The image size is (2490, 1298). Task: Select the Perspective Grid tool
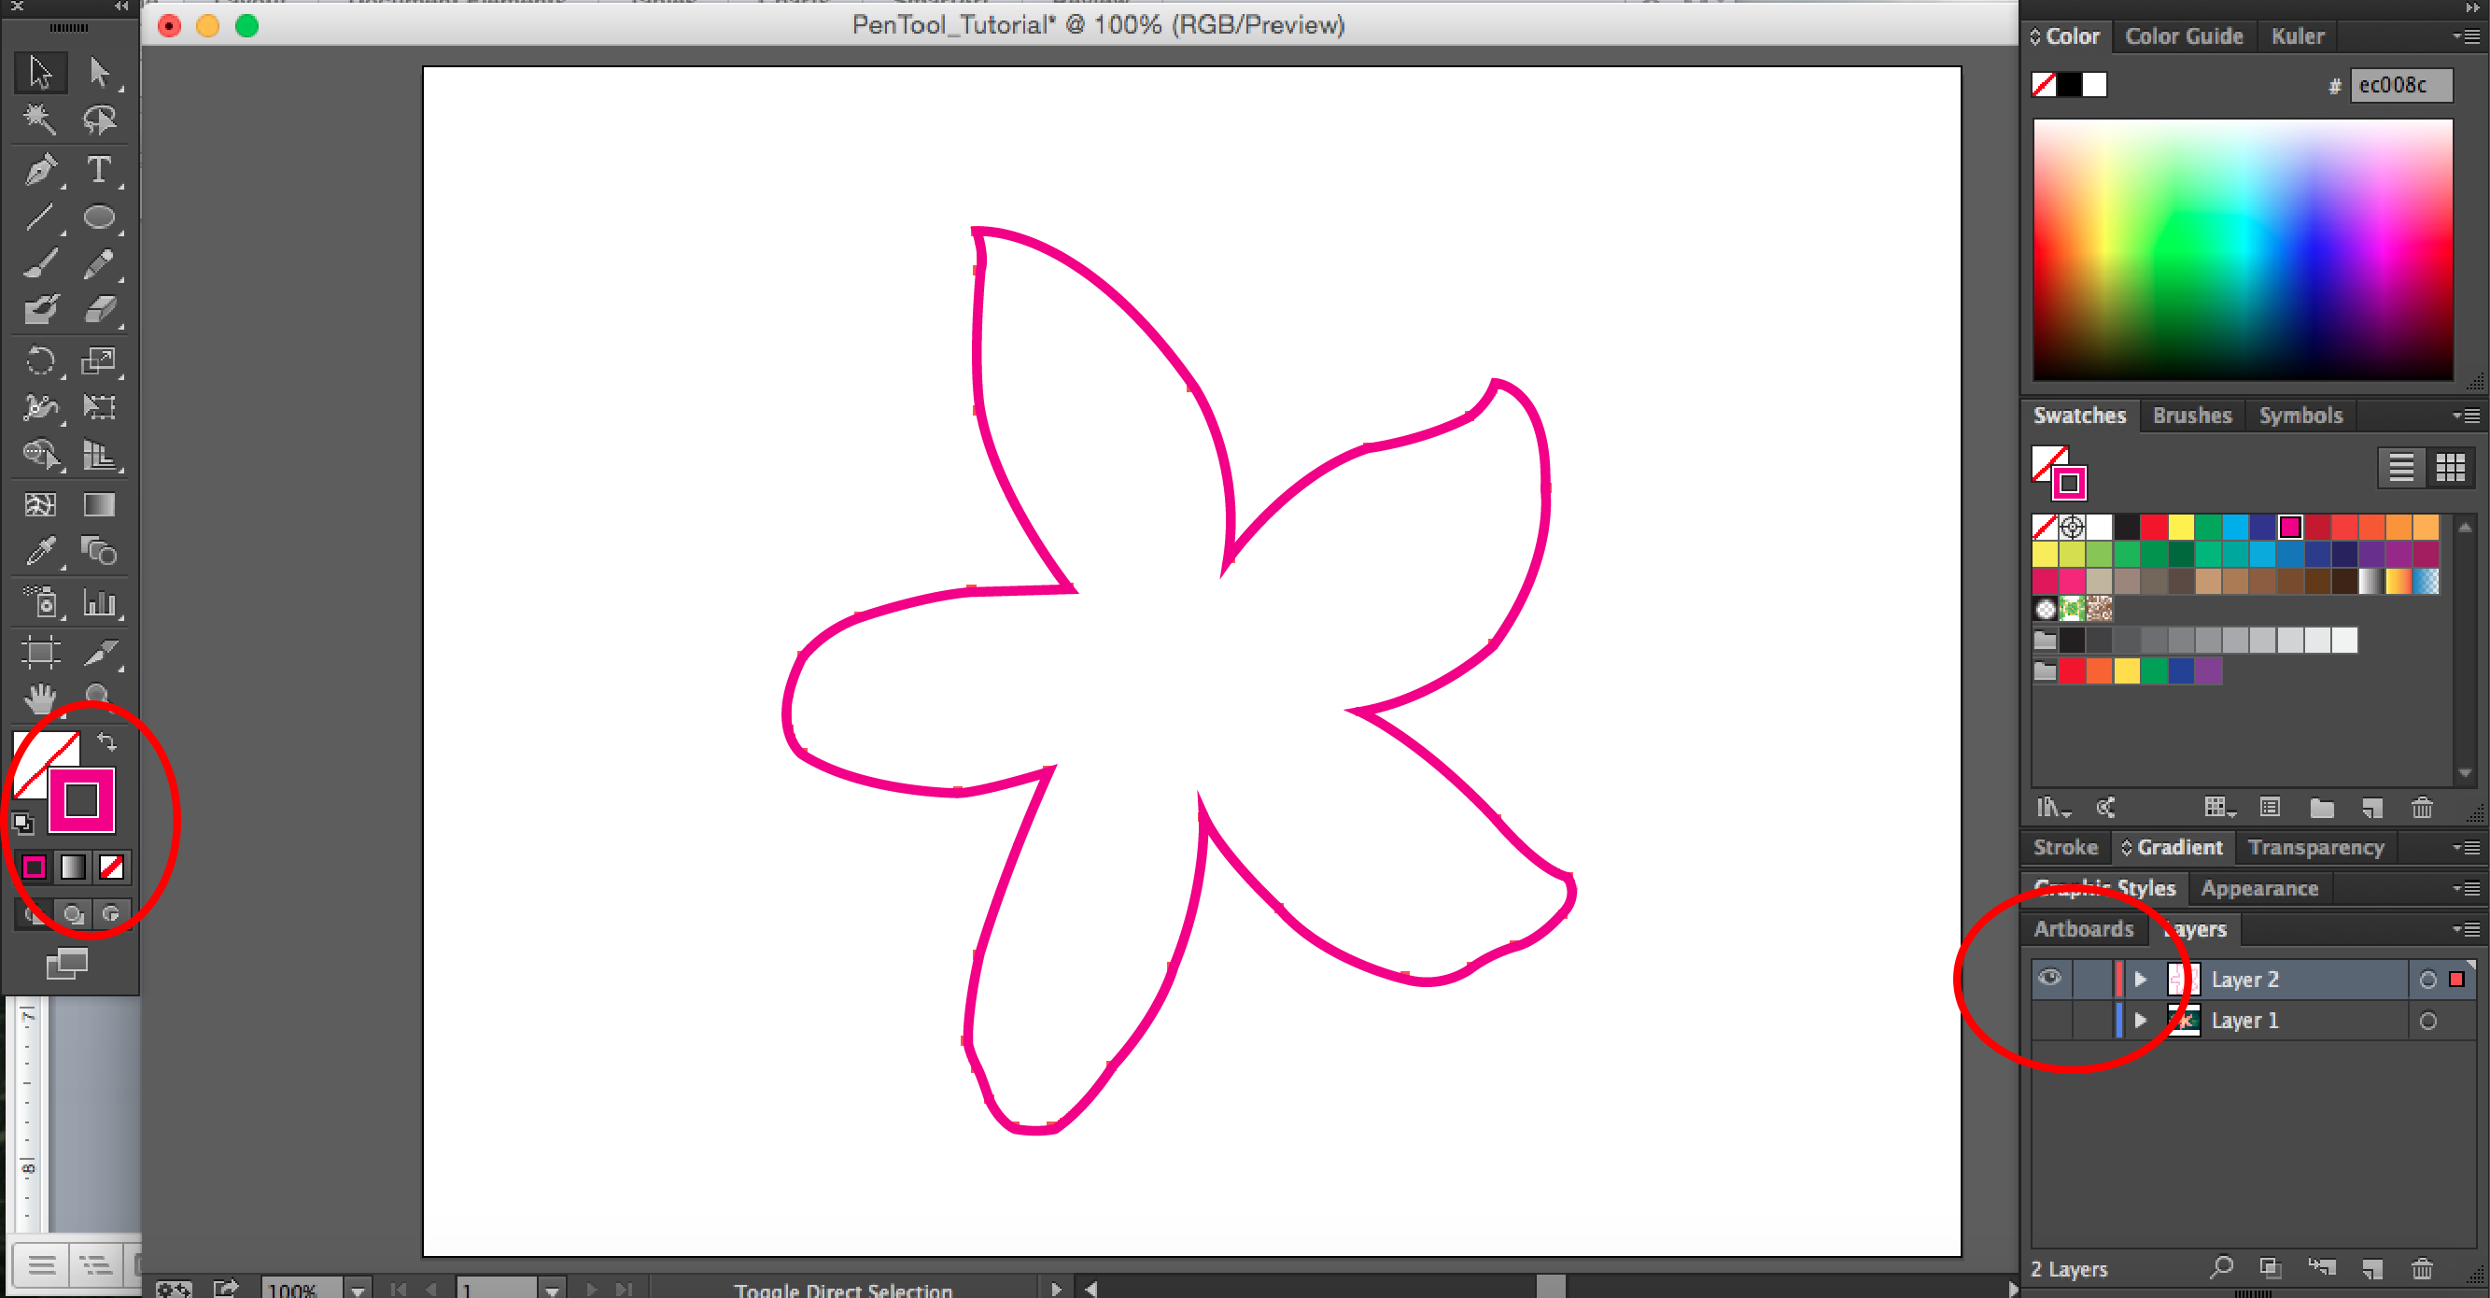point(100,454)
